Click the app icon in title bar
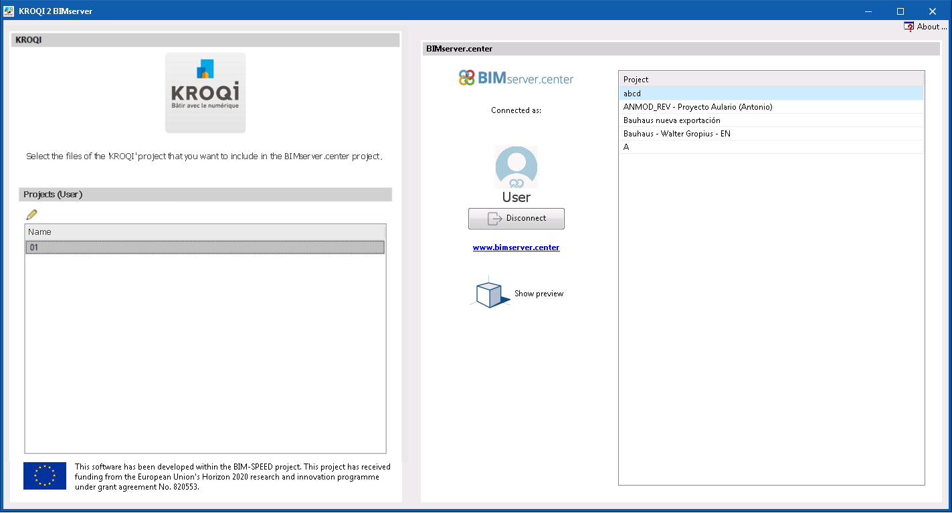The width and height of the screenshot is (952, 513). click(x=9, y=11)
